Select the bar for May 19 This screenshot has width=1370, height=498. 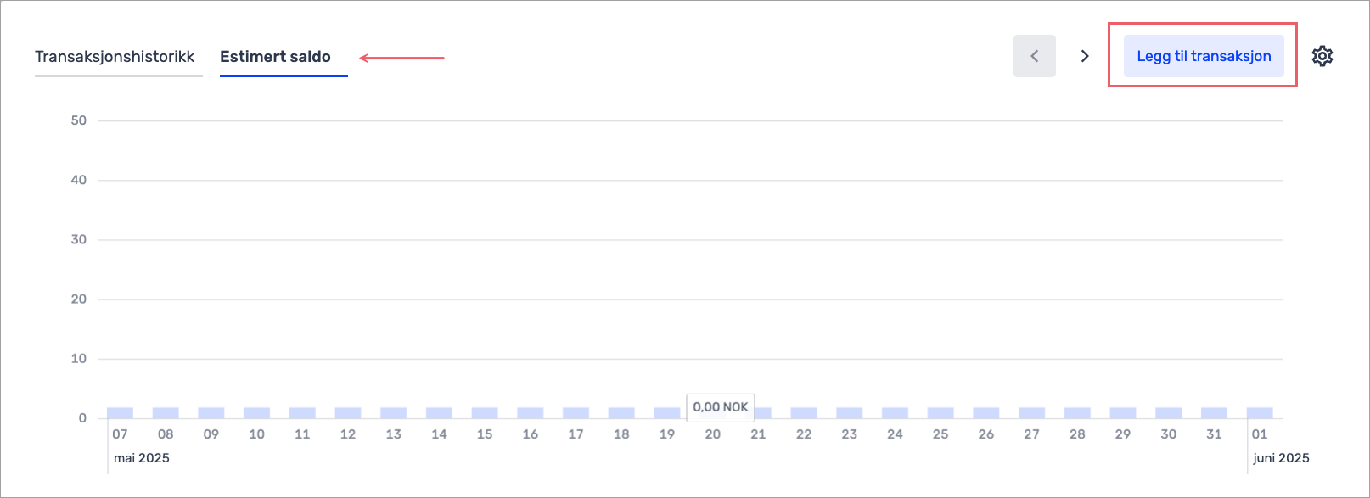click(666, 413)
